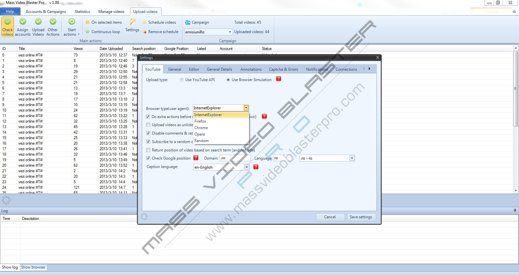519x275 pixels.
Task: Open the Start actions menu icon
Action: point(71,27)
